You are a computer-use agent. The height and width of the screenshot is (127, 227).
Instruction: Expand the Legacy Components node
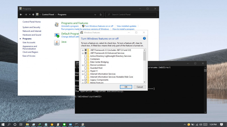coord(83,80)
